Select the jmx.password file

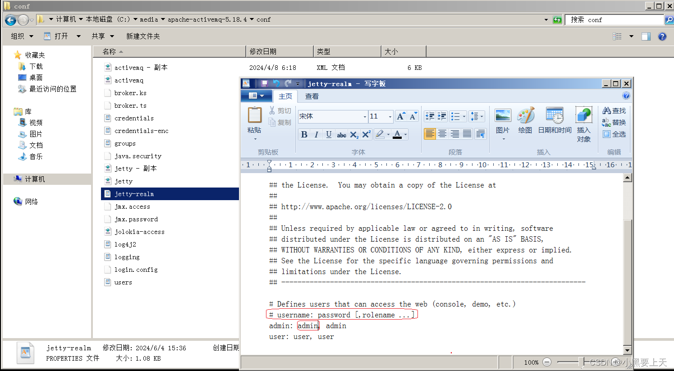coord(136,219)
